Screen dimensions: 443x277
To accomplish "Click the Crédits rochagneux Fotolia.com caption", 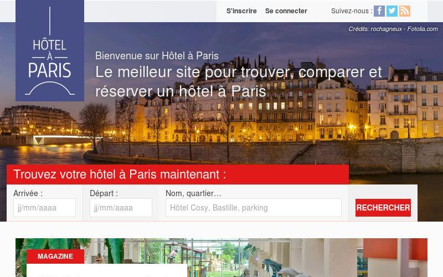I will coord(393,29).
